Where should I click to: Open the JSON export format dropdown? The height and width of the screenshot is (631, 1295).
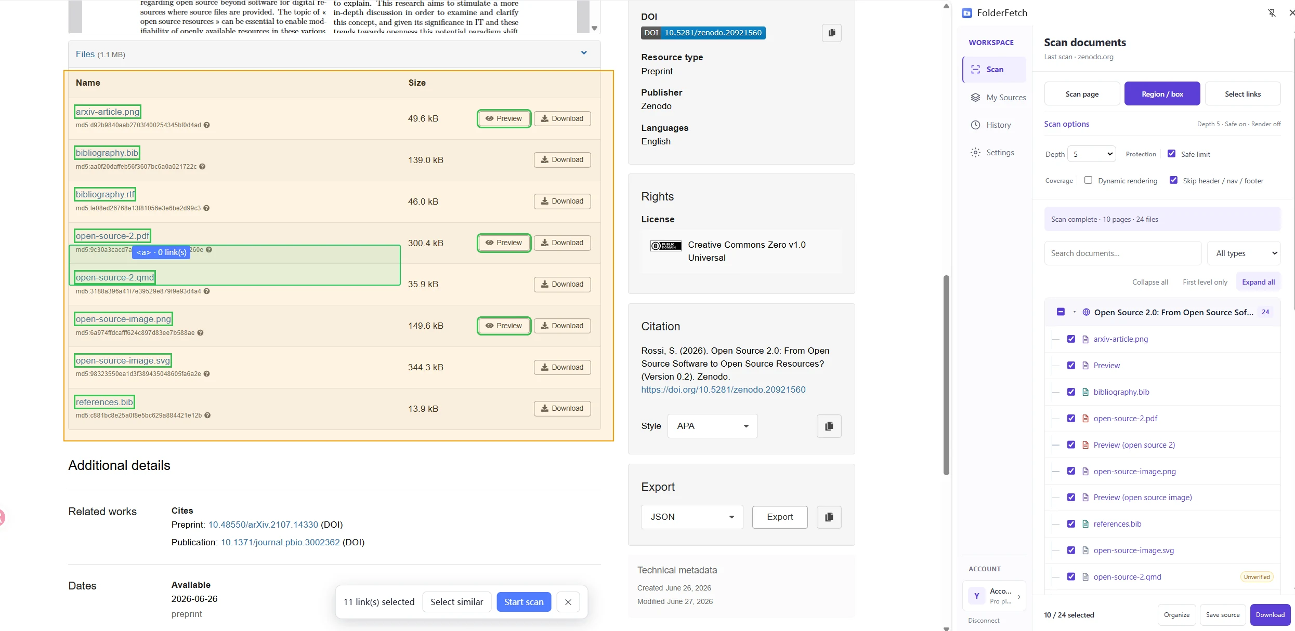(x=692, y=517)
